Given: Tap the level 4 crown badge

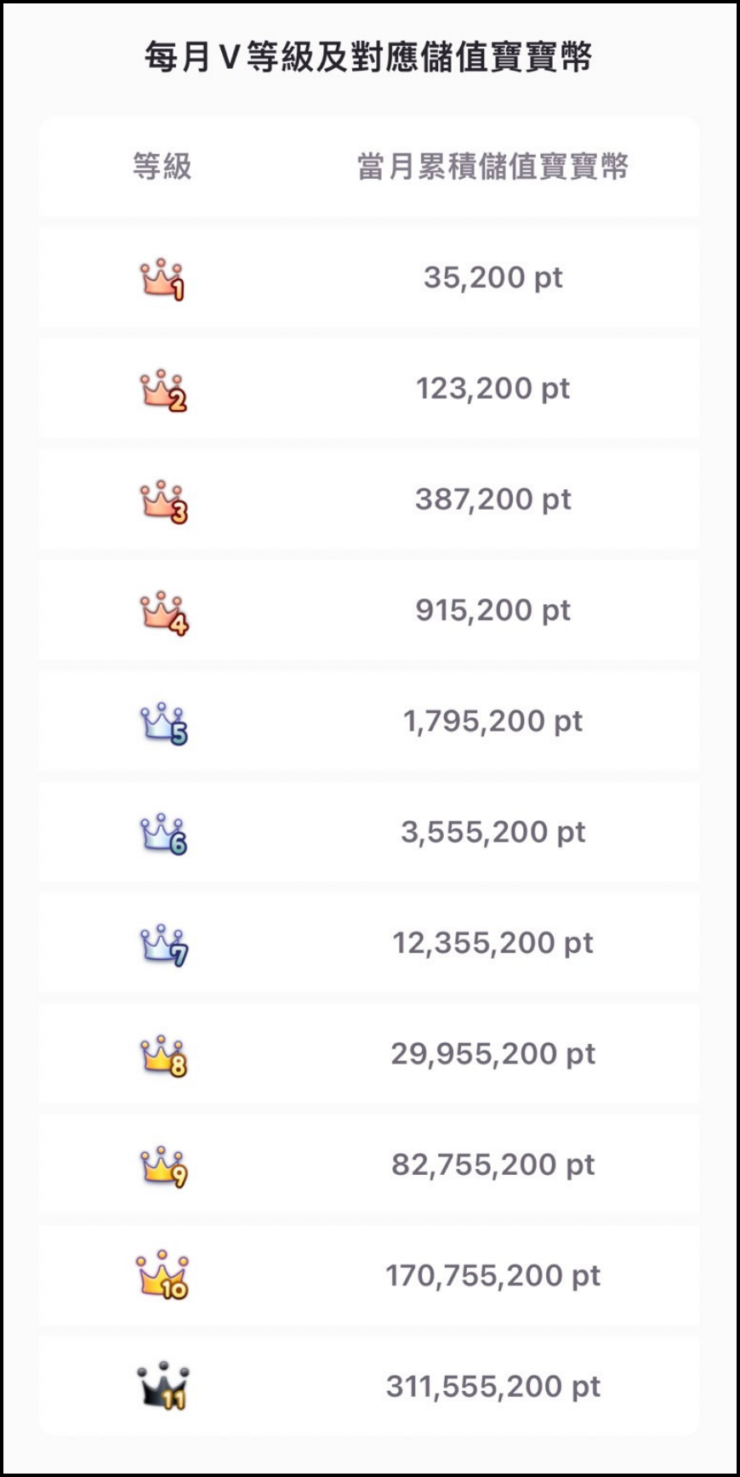Looking at the screenshot, I should point(162,613).
